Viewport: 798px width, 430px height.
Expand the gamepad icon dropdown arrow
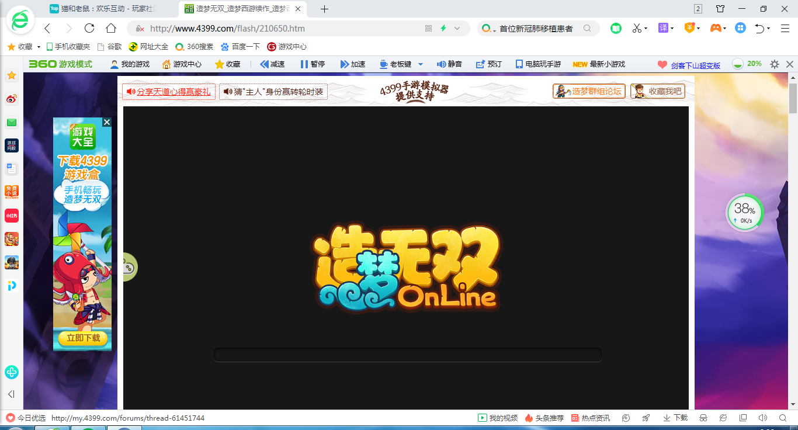pyautogui.click(x=725, y=28)
